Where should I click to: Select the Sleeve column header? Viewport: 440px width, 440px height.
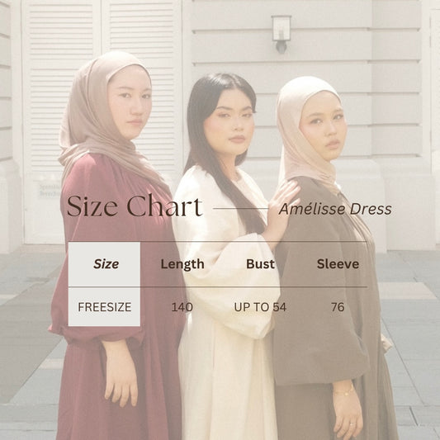(338, 264)
